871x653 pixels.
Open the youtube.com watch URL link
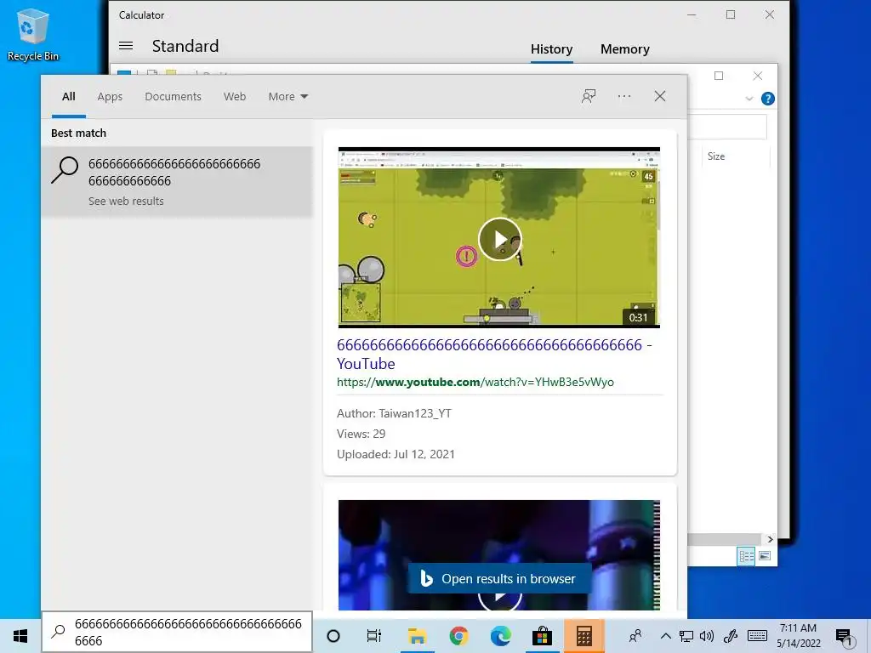475,382
